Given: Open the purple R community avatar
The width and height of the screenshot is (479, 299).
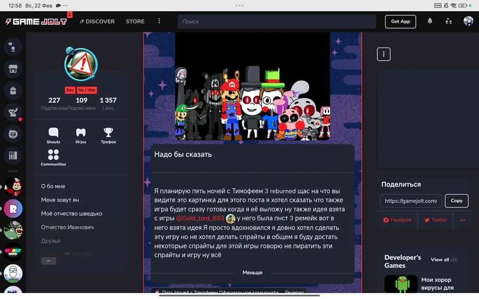Looking at the screenshot, I should click(13, 209).
